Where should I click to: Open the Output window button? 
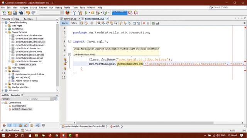tap(26, 130)
